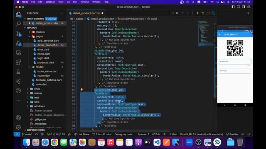Open errors and warnings counter
The image size is (266, 149).
[x=56, y=134]
